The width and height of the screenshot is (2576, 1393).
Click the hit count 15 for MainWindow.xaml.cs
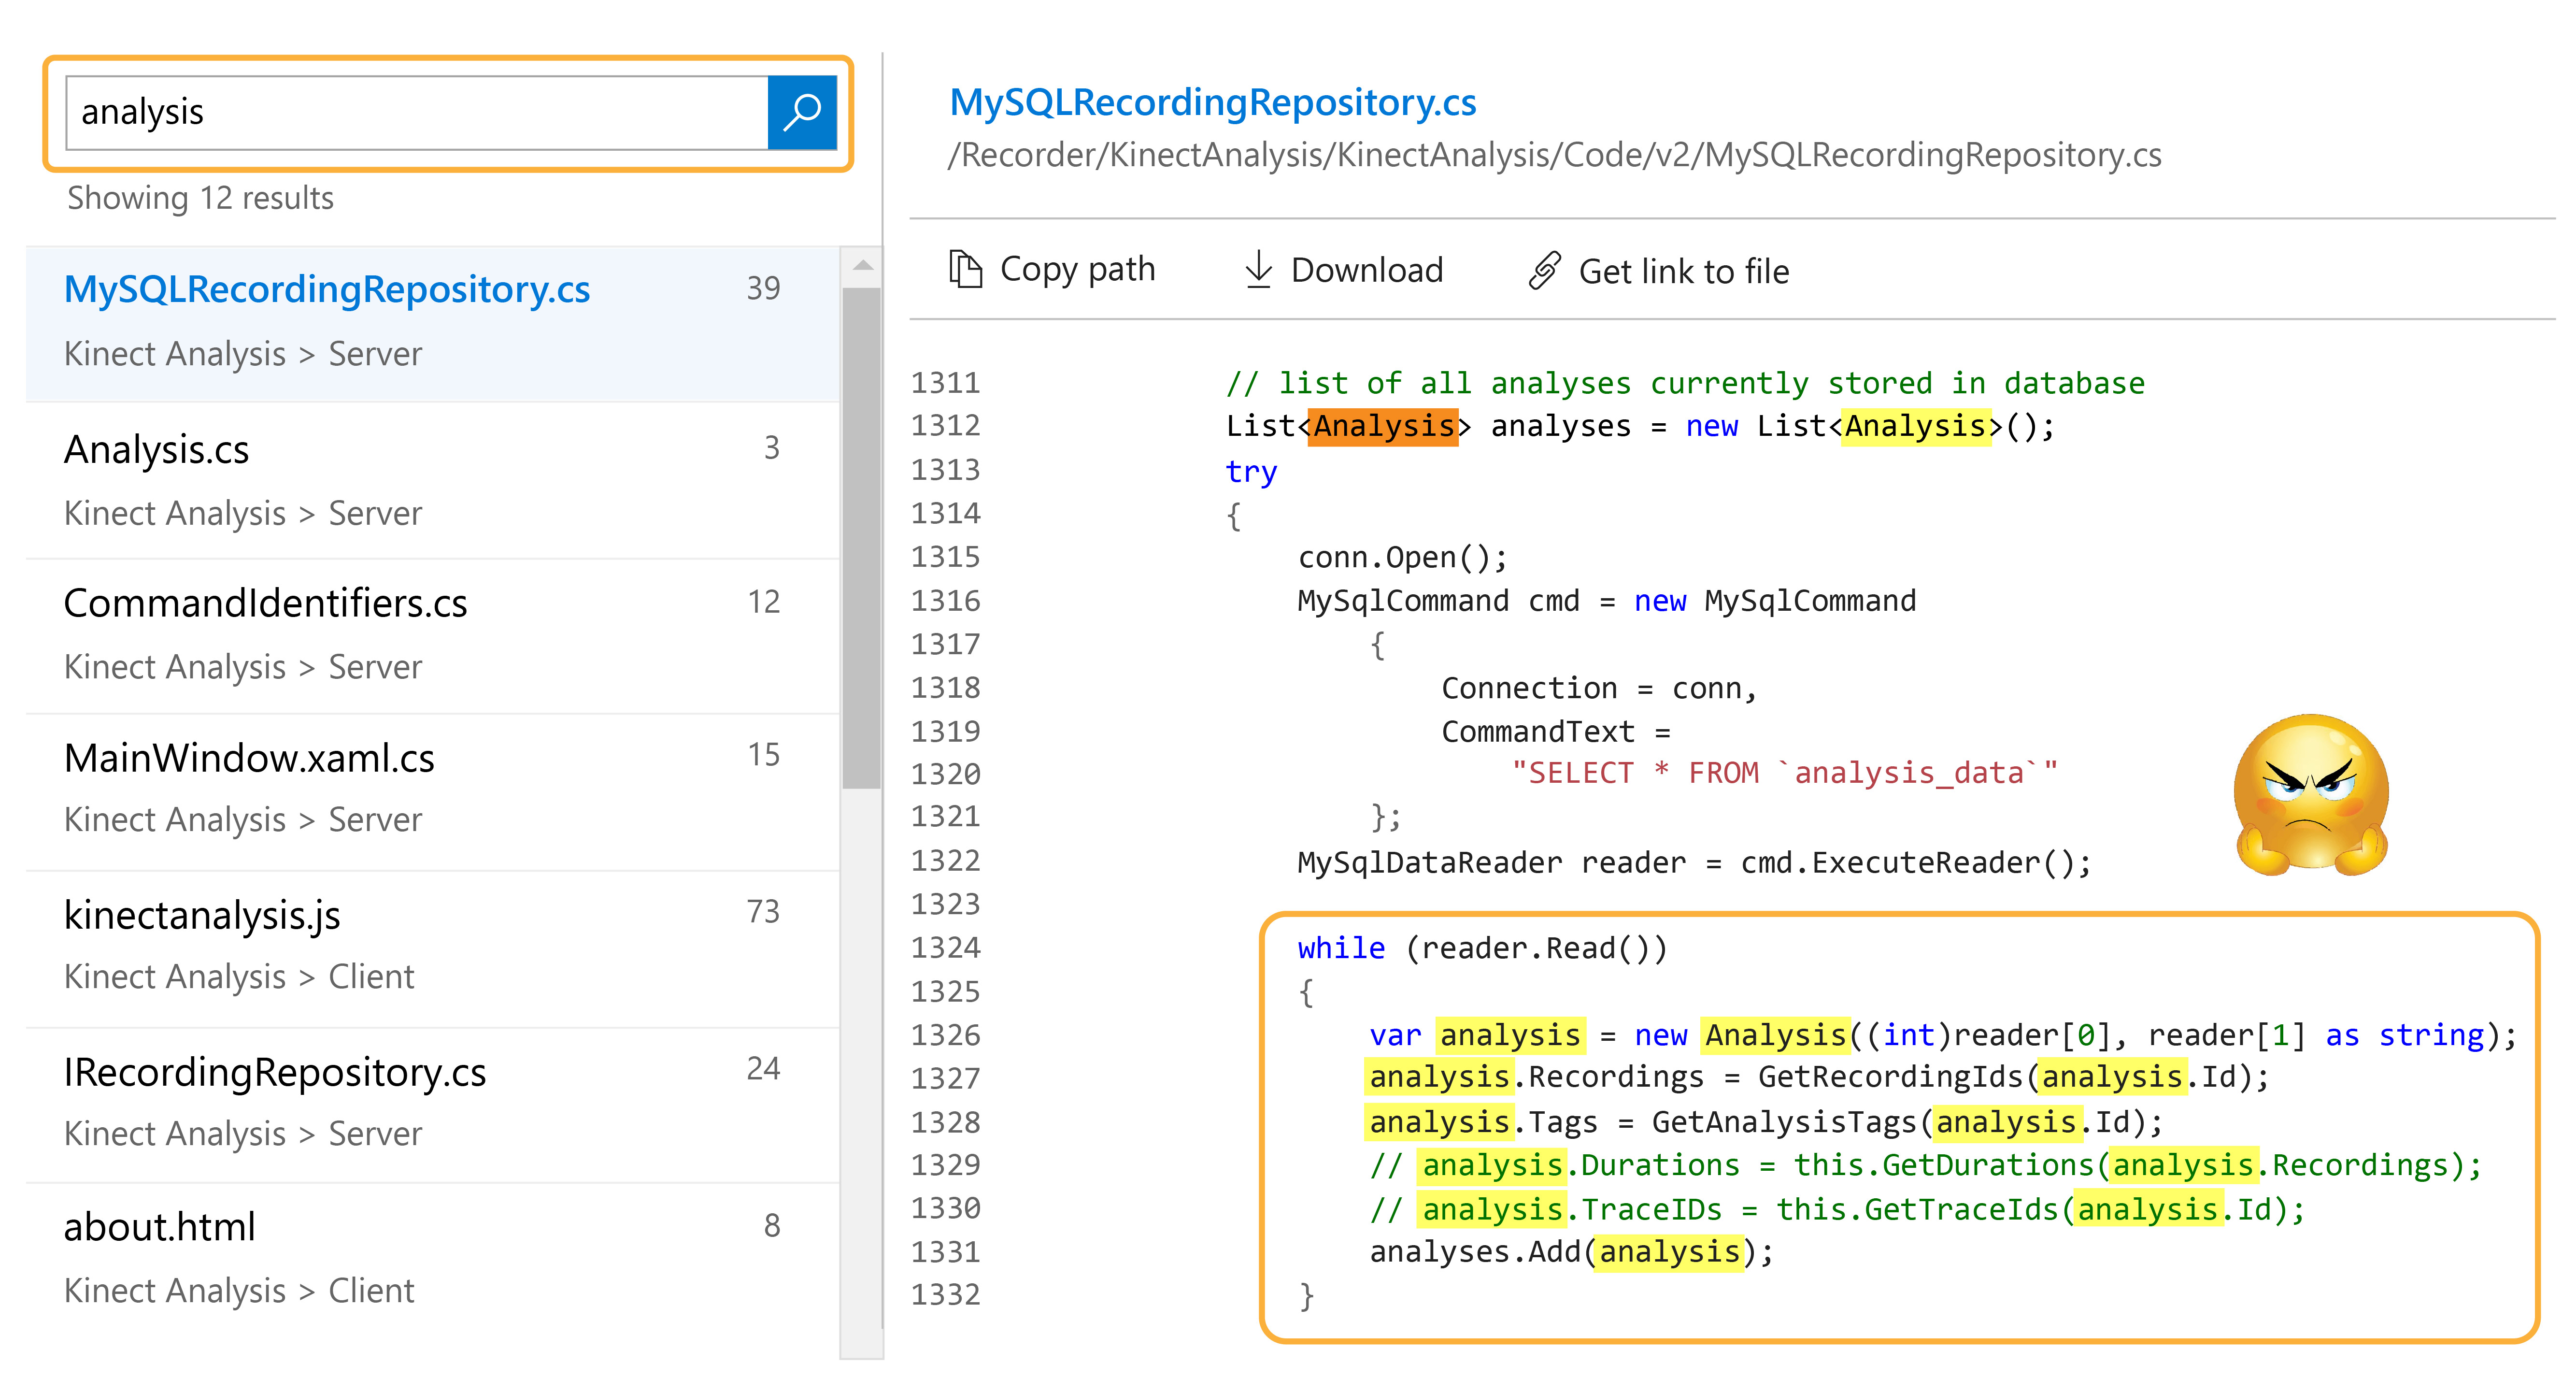click(x=763, y=755)
